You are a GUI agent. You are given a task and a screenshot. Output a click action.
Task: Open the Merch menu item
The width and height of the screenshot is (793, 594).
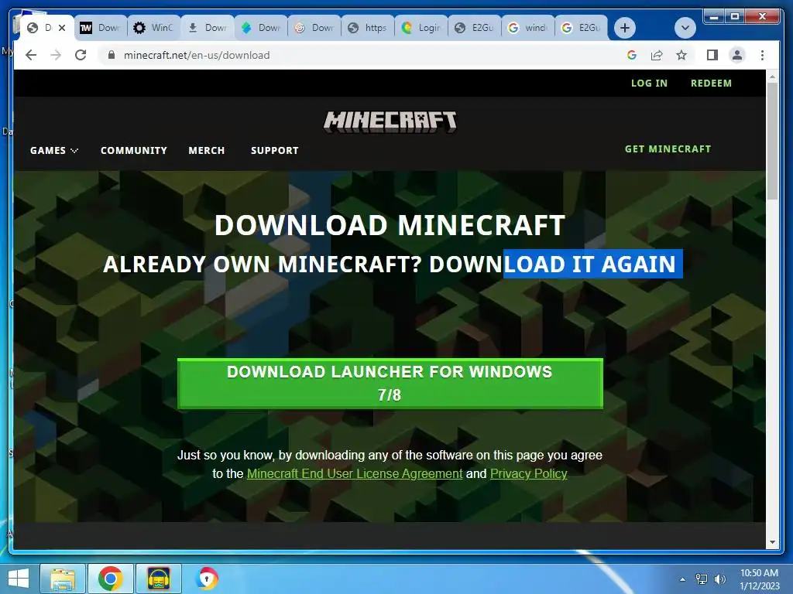[x=206, y=151]
